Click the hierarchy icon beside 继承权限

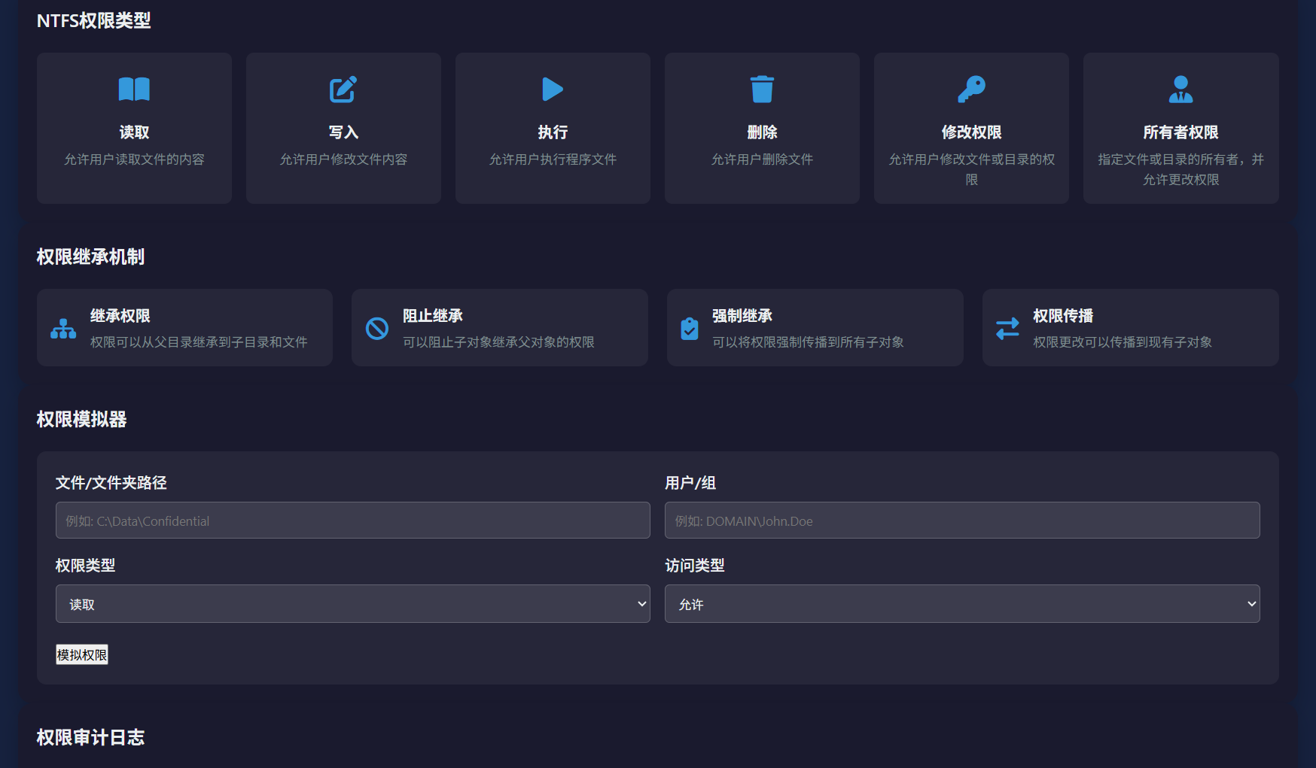point(63,329)
